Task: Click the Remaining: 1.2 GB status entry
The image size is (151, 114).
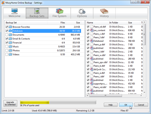Action: pyautogui.click(x=85, y=110)
